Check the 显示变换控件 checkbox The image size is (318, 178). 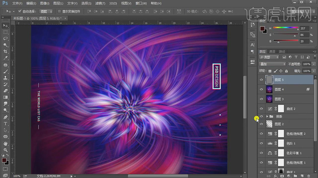coord(59,12)
